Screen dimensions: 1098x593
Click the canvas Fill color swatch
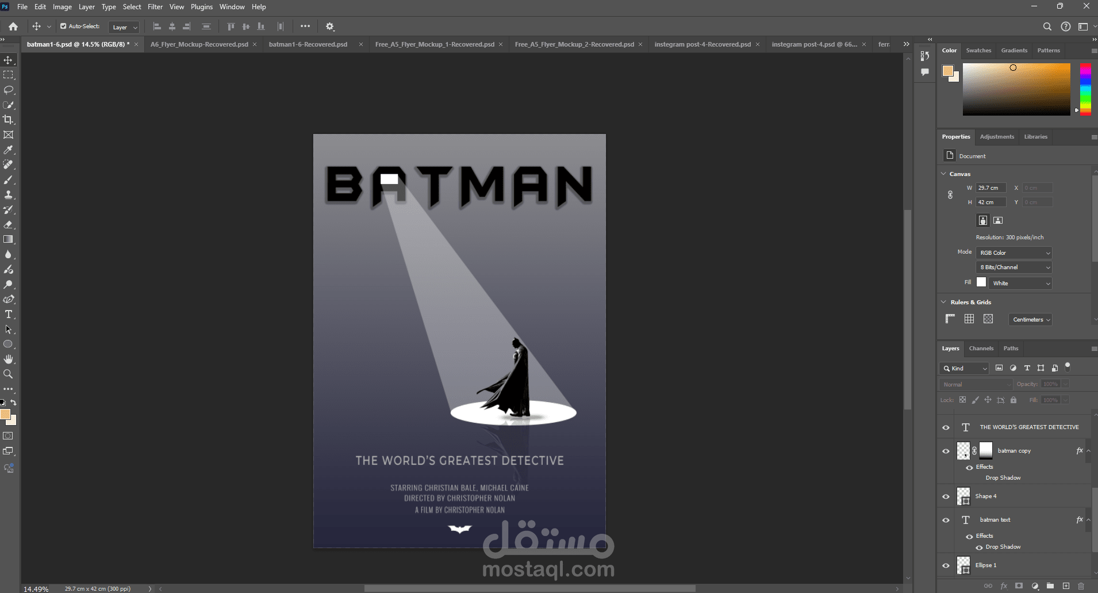(981, 282)
